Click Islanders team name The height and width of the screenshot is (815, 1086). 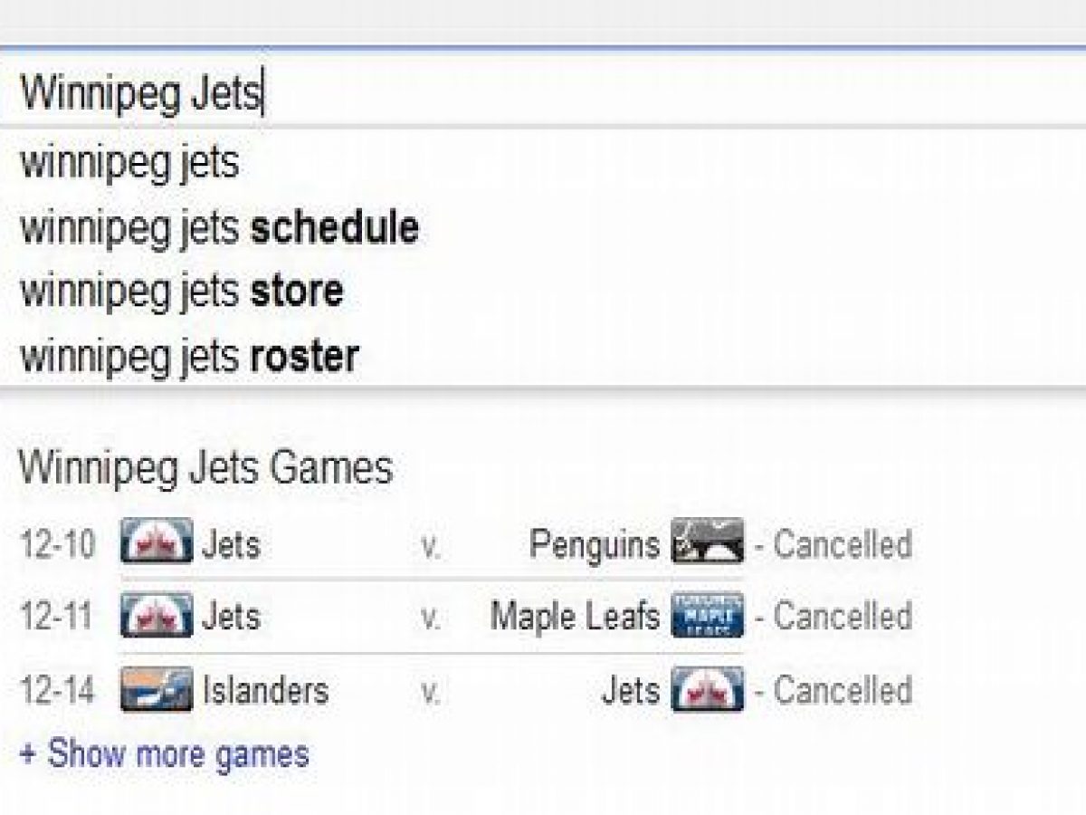(265, 691)
